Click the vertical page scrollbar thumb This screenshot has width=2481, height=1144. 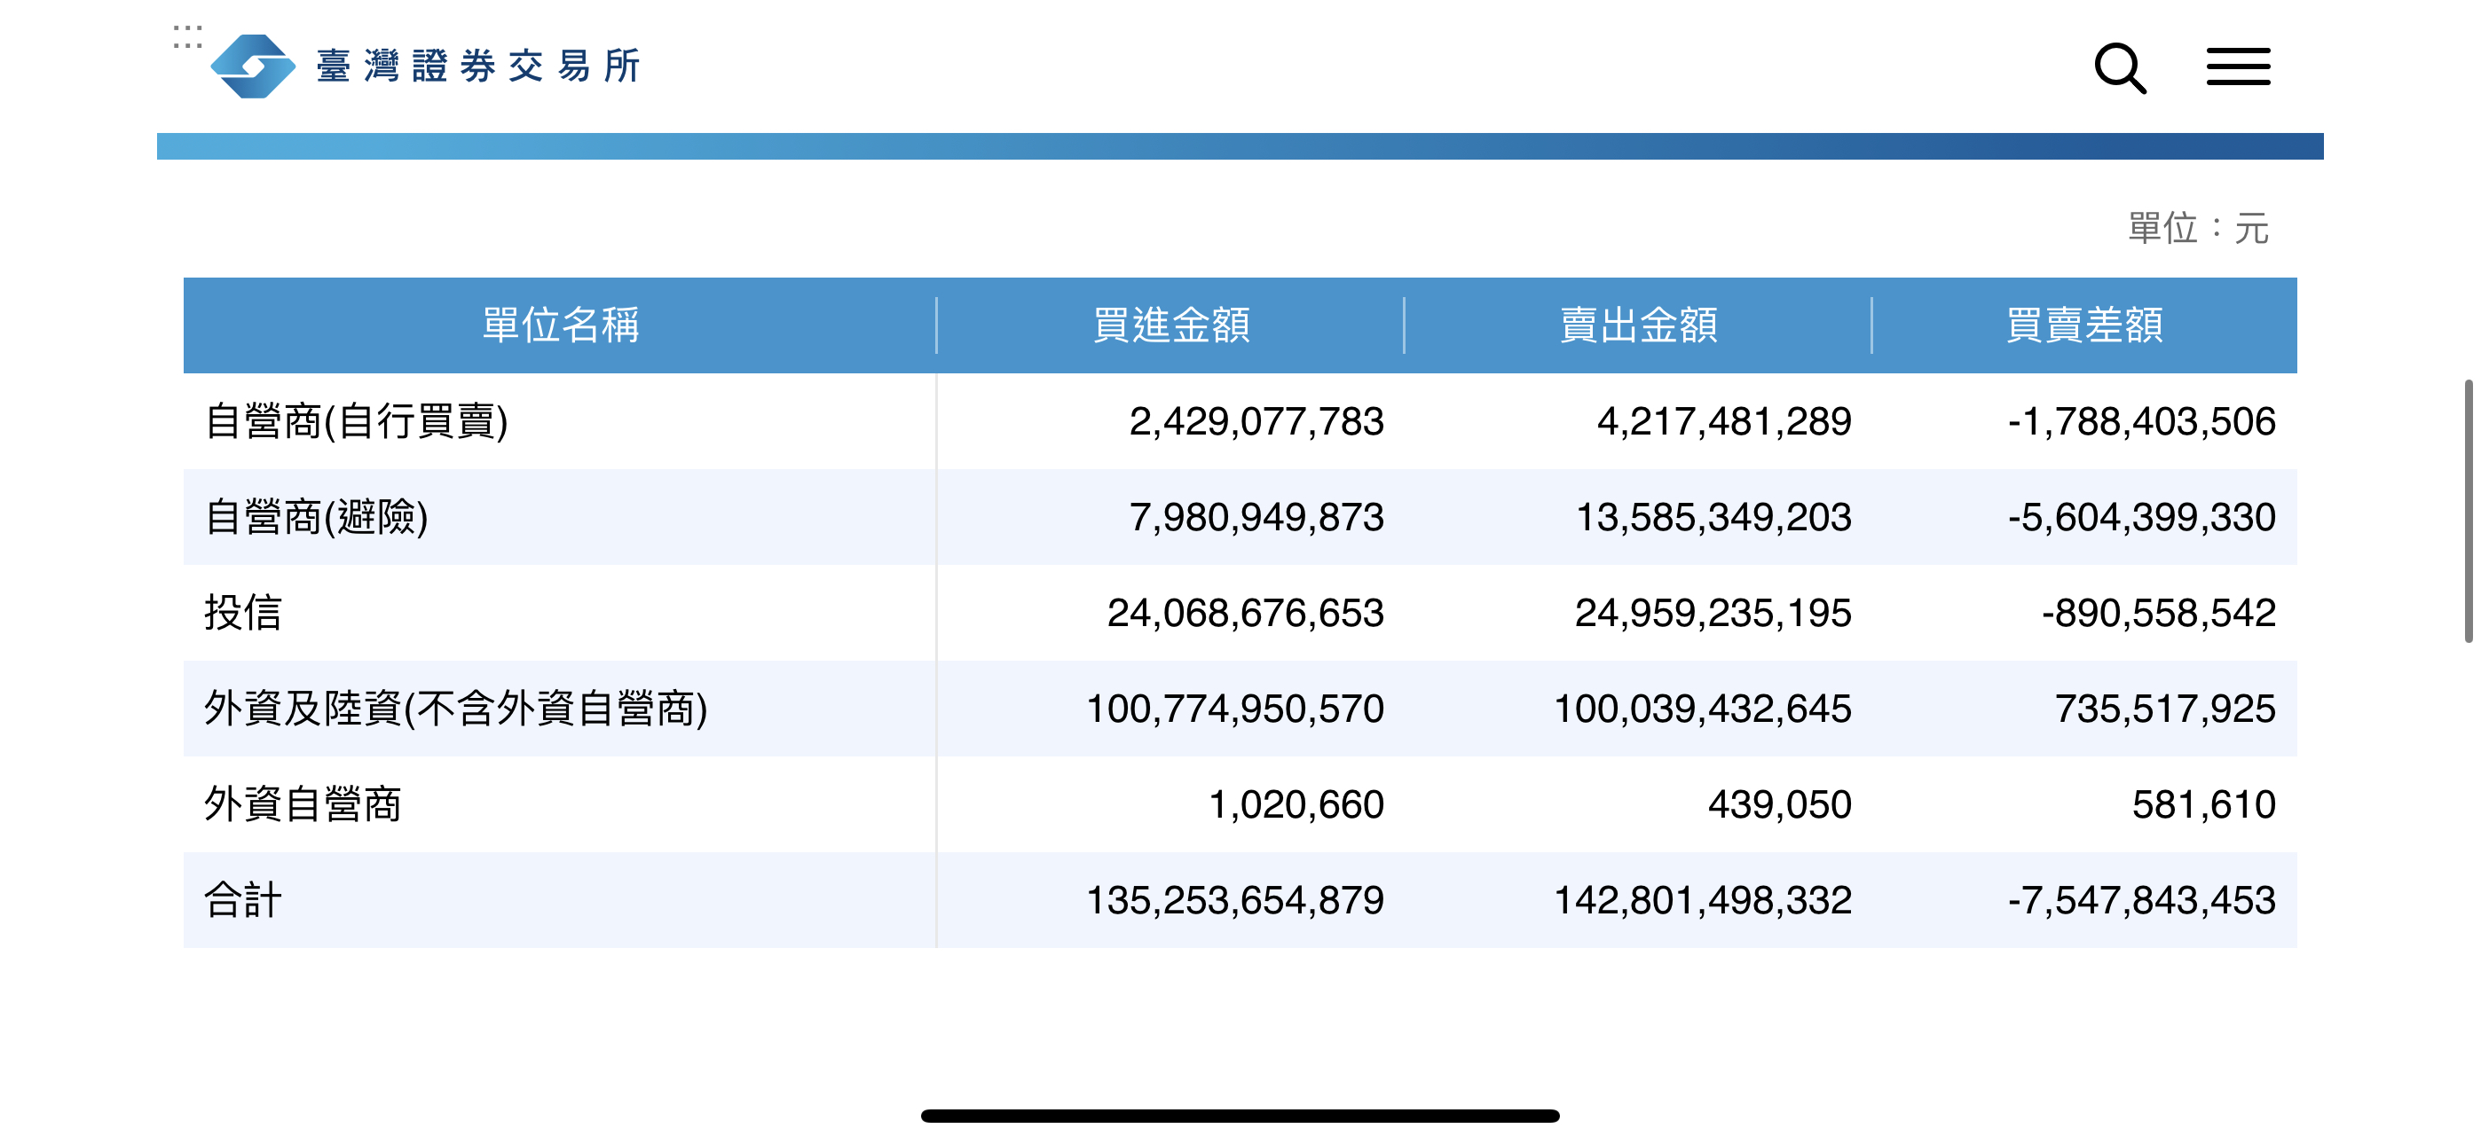coord(2469,511)
